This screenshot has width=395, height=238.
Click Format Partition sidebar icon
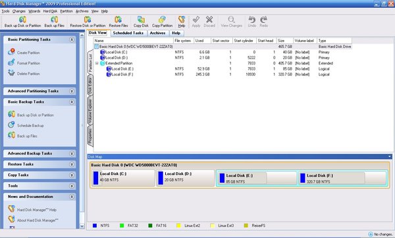[11, 62]
